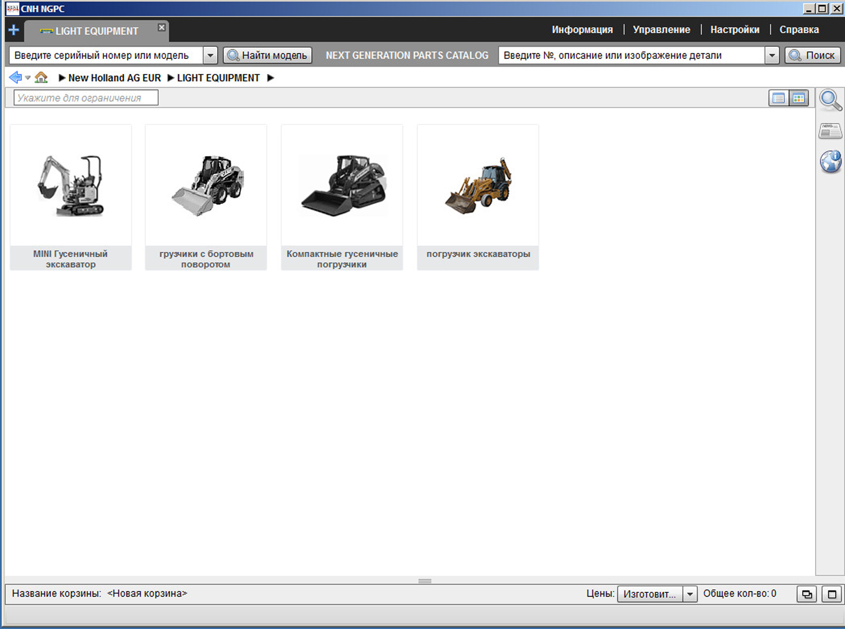Open the prices dropdown list
The width and height of the screenshot is (845, 629).
coord(690,594)
